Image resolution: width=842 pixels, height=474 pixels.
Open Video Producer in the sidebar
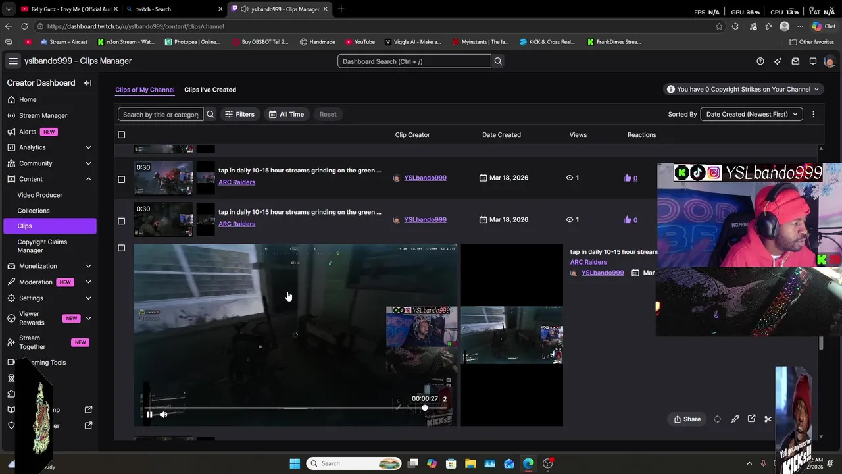point(40,195)
